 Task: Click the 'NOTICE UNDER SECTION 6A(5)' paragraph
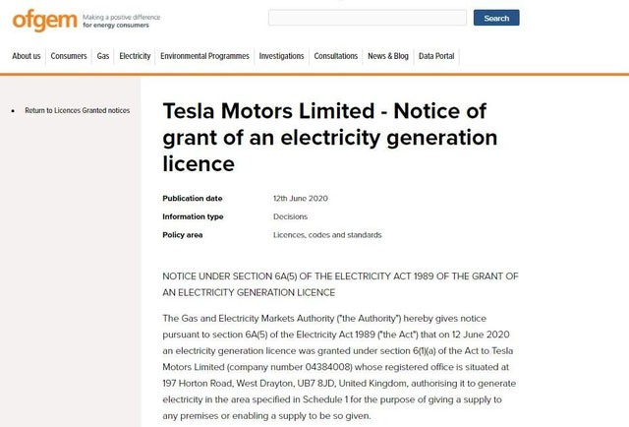point(339,284)
